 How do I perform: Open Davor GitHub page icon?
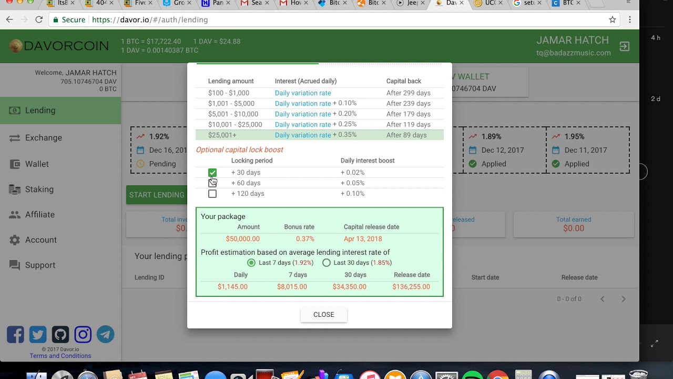pyautogui.click(x=60, y=334)
